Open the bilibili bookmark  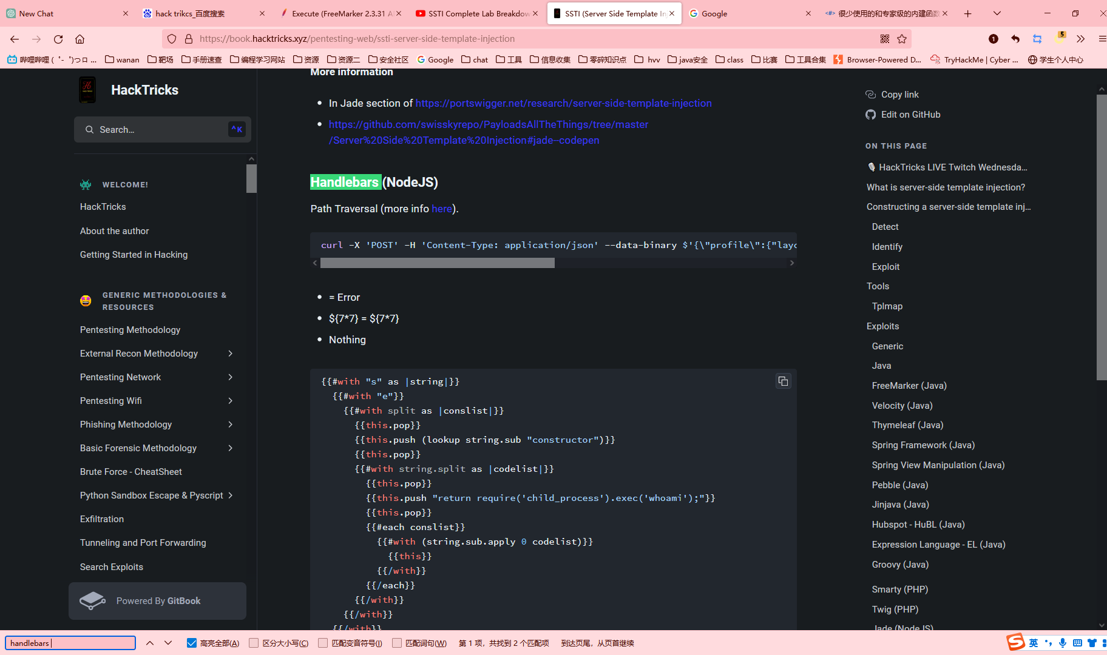(x=52, y=59)
